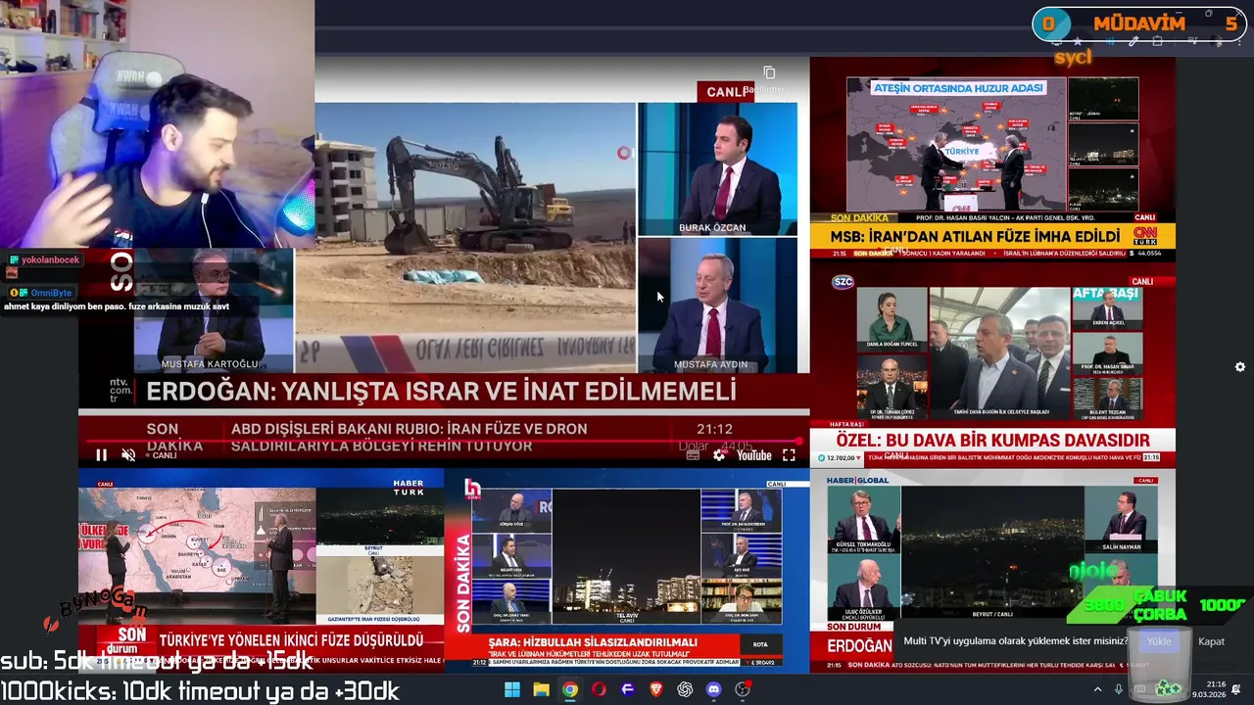Image resolution: width=1254 pixels, height=705 pixels.
Task: Bookmark this page with star icon
Action: pyautogui.click(x=1078, y=41)
